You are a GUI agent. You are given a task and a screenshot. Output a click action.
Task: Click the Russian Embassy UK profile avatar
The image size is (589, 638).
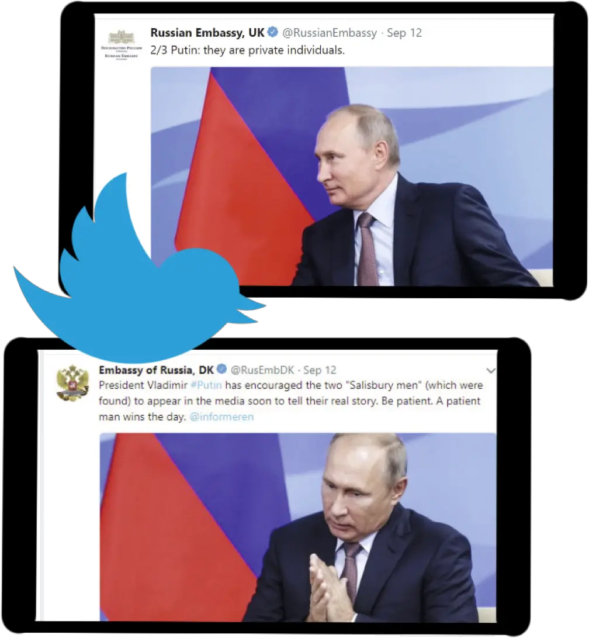(121, 44)
